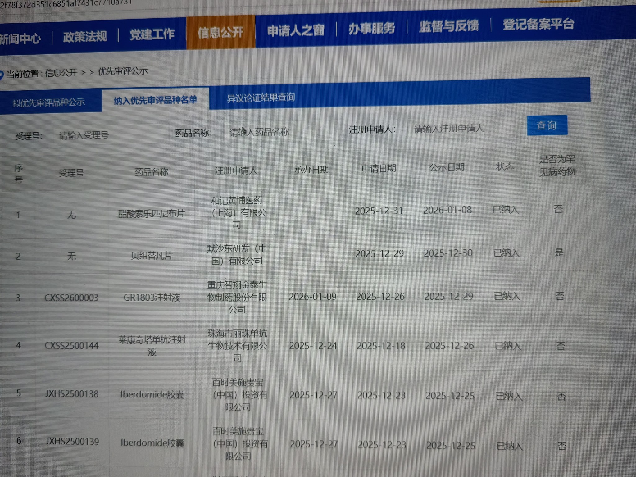Select the 纳入优先审评品种名单 tab

point(155,100)
